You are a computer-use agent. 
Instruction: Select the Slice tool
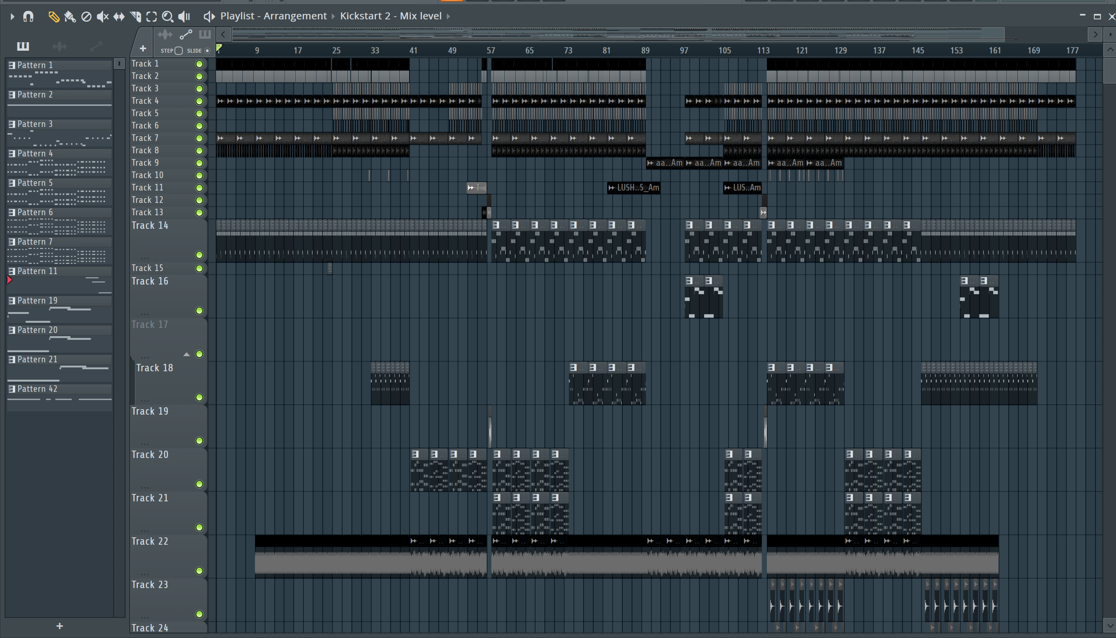136,17
